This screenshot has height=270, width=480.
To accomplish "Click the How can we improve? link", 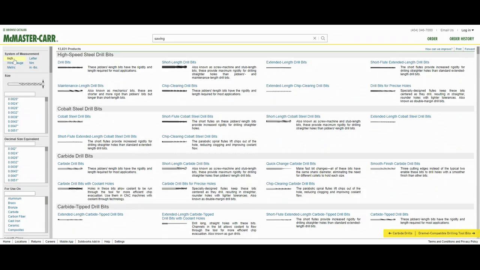I will (439, 49).
